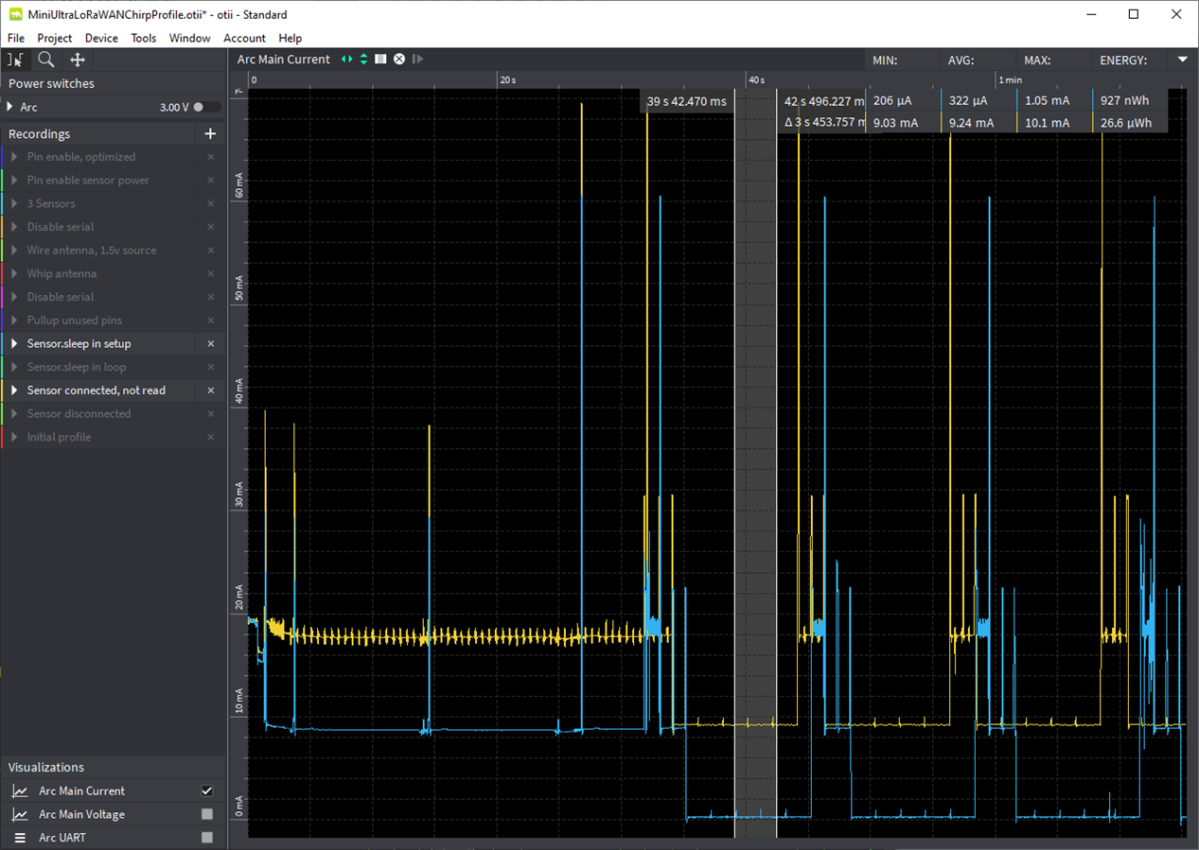Image resolution: width=1199 pixels, height=850 pixels.
Task: Expand the Arc power switch entry
Action: 10,108
